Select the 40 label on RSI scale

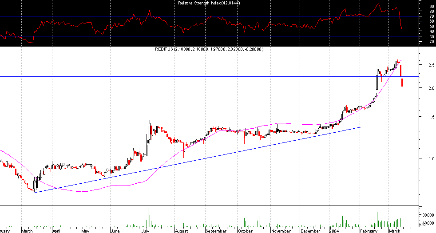coord(432,32)
